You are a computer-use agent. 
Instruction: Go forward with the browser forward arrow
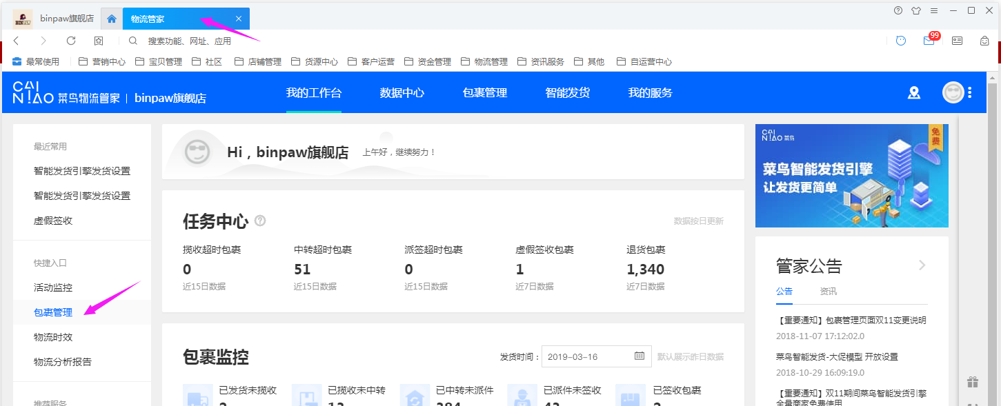pyautogui.click(x=43, y=41)
